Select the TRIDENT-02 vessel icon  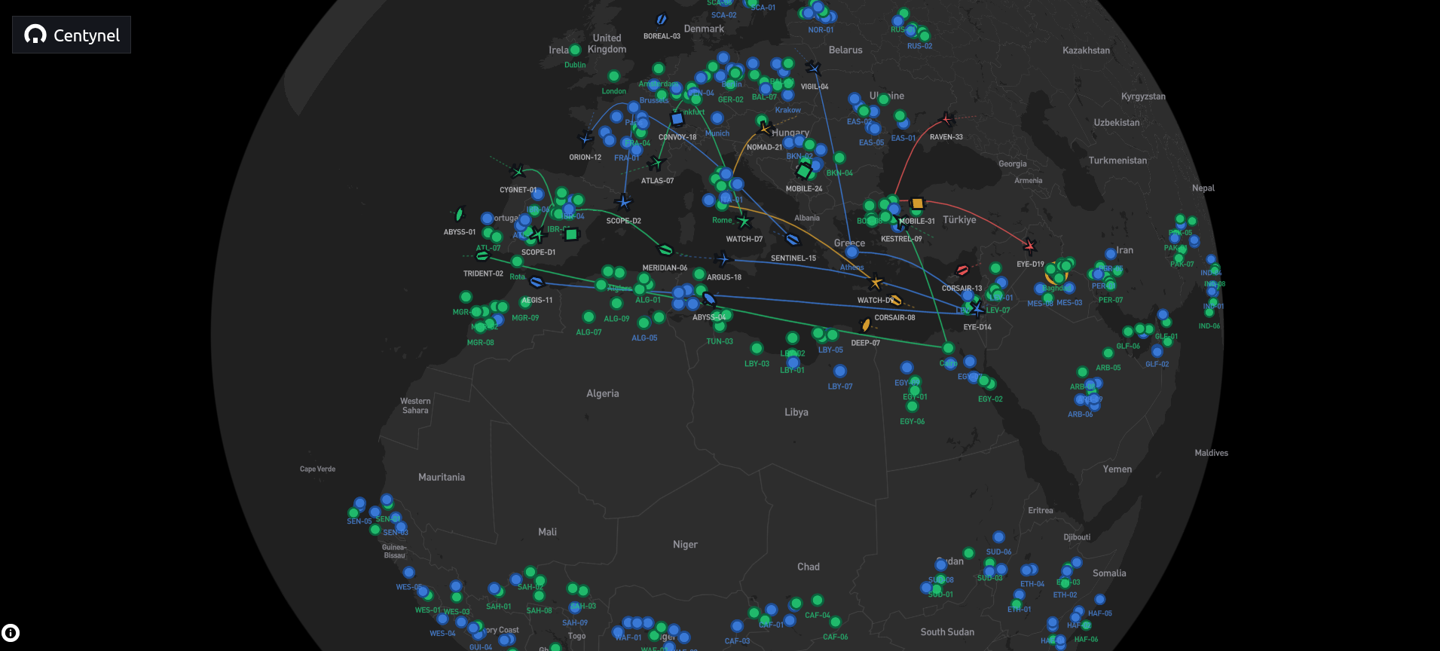click(483, 256)
